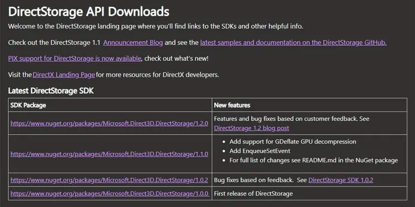Click PIX support for DirectStorage link
The height and width of the screenshot is (207, 415).
coord(75,59)
